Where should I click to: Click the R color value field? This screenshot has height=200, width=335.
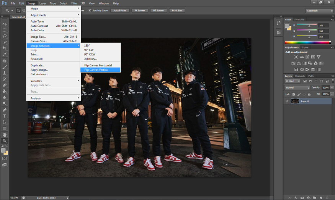point(323,26)
